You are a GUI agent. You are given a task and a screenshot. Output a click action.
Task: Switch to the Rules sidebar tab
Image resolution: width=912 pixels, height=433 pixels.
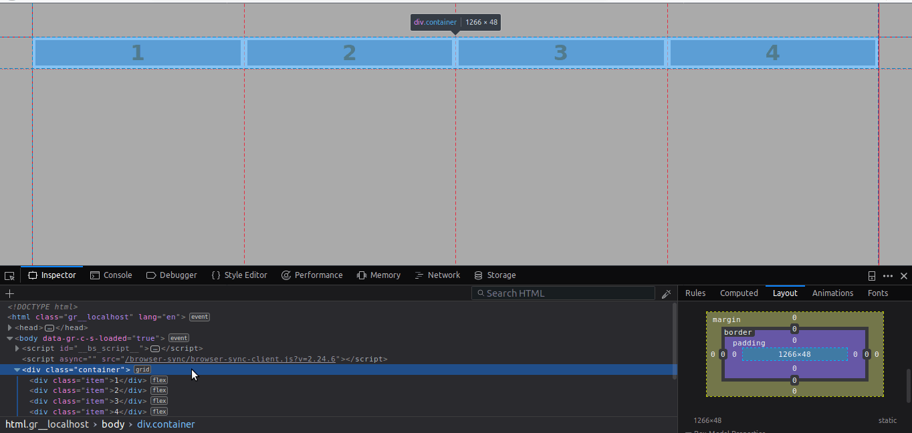(695, 293)
